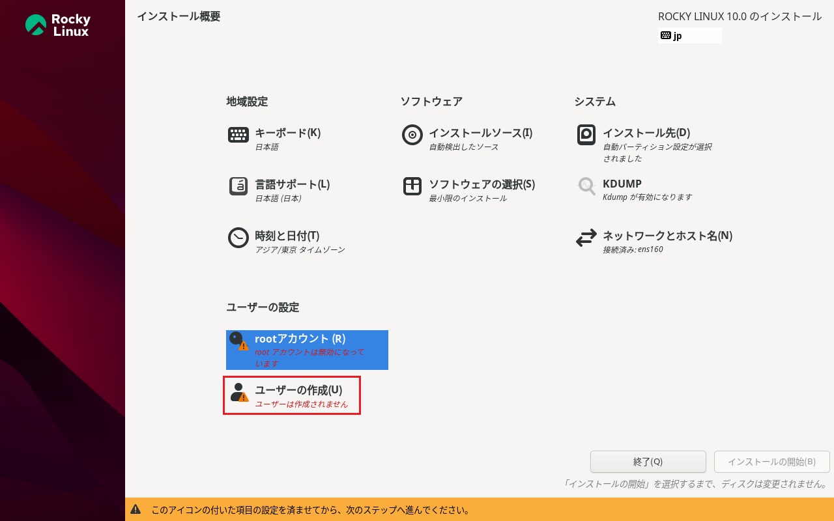Viewport: 834px width, 521px height.
Task: Click the 日本語 keyboard status text
Action: click(x=266, y=147)
